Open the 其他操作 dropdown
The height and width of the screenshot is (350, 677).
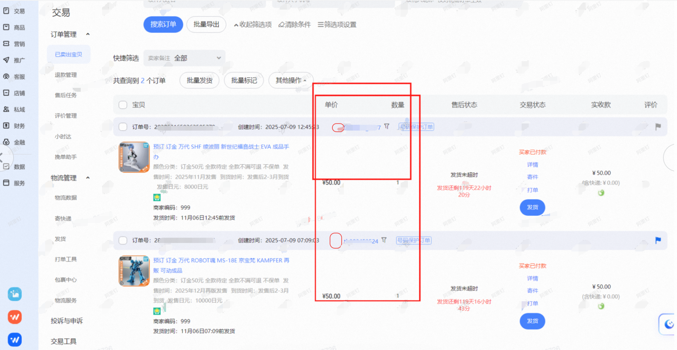click(291, 80)
